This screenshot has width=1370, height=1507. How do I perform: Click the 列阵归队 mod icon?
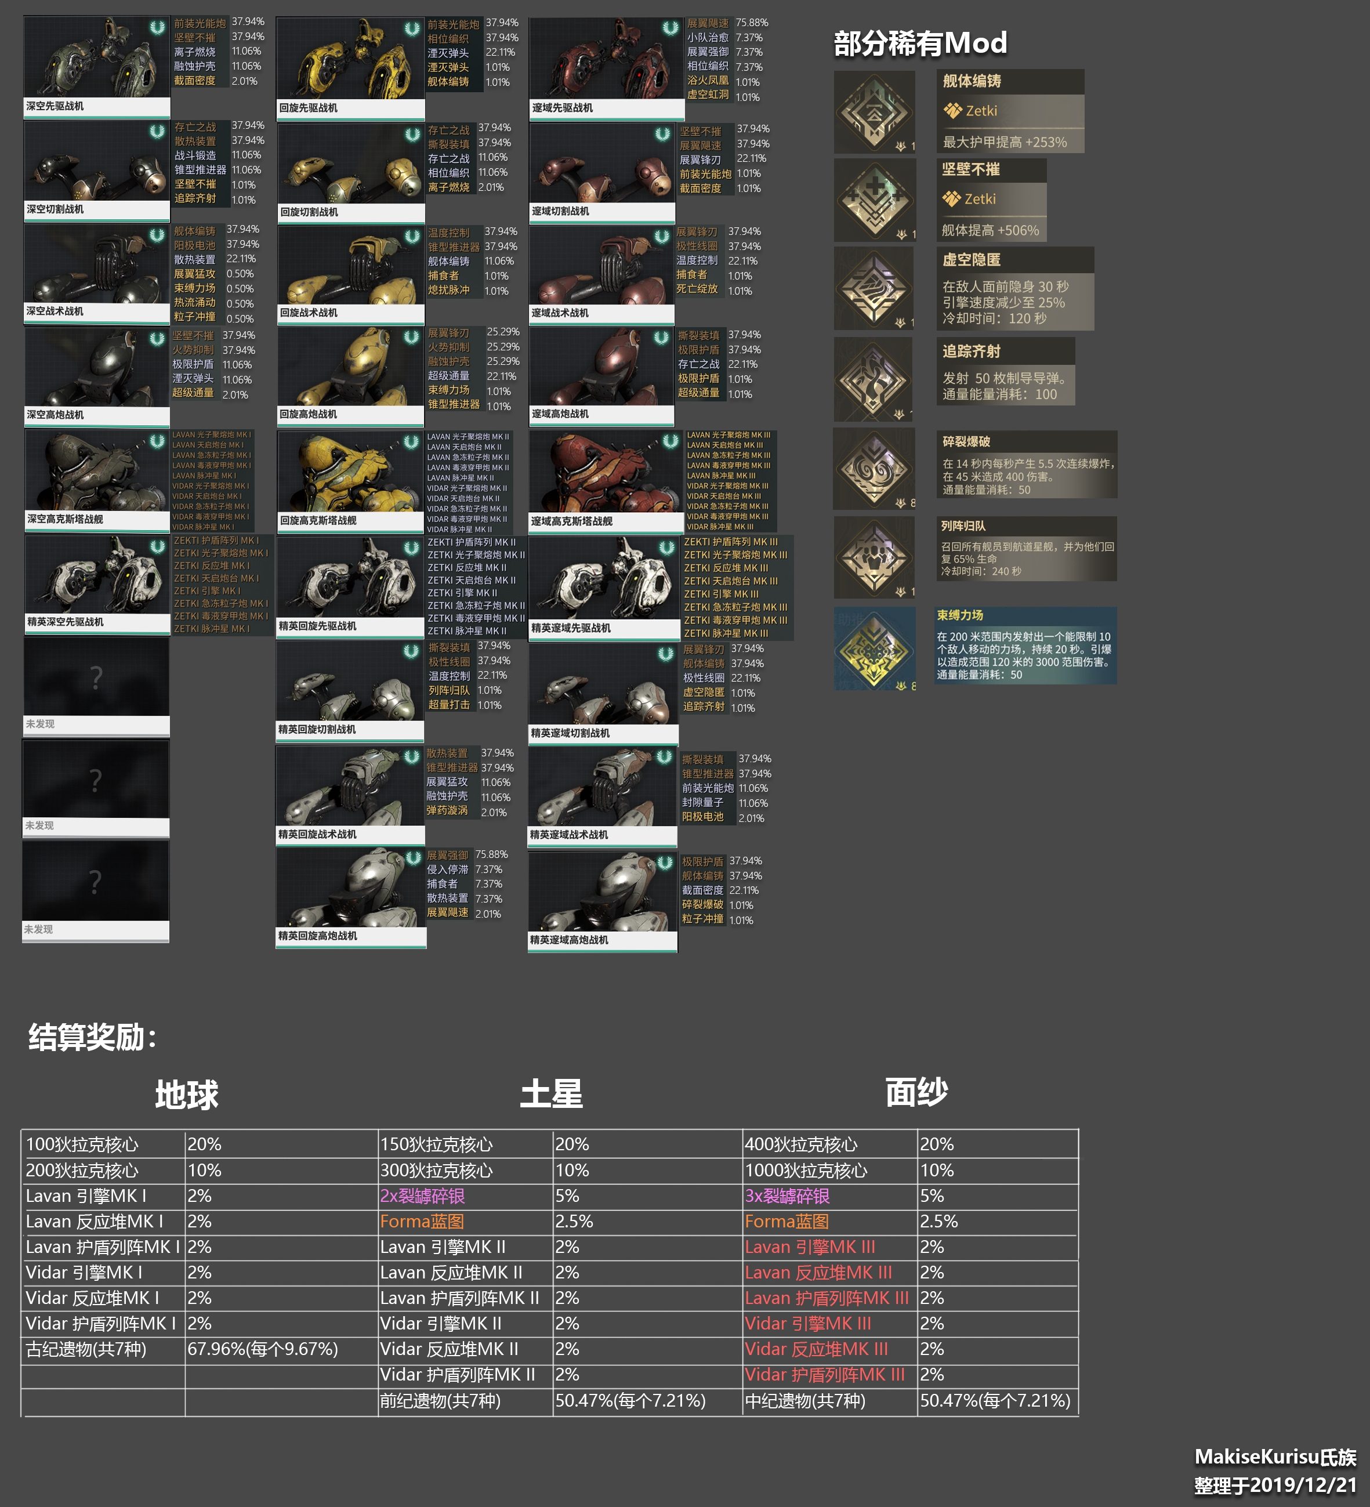coord(874,557)
